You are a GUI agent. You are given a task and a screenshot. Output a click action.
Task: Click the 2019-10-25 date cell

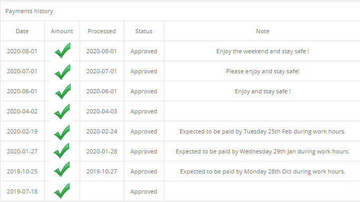[x=22, y=171]
